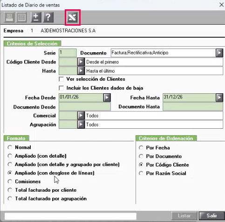Order listing Por Fecha

pos(141,147)
